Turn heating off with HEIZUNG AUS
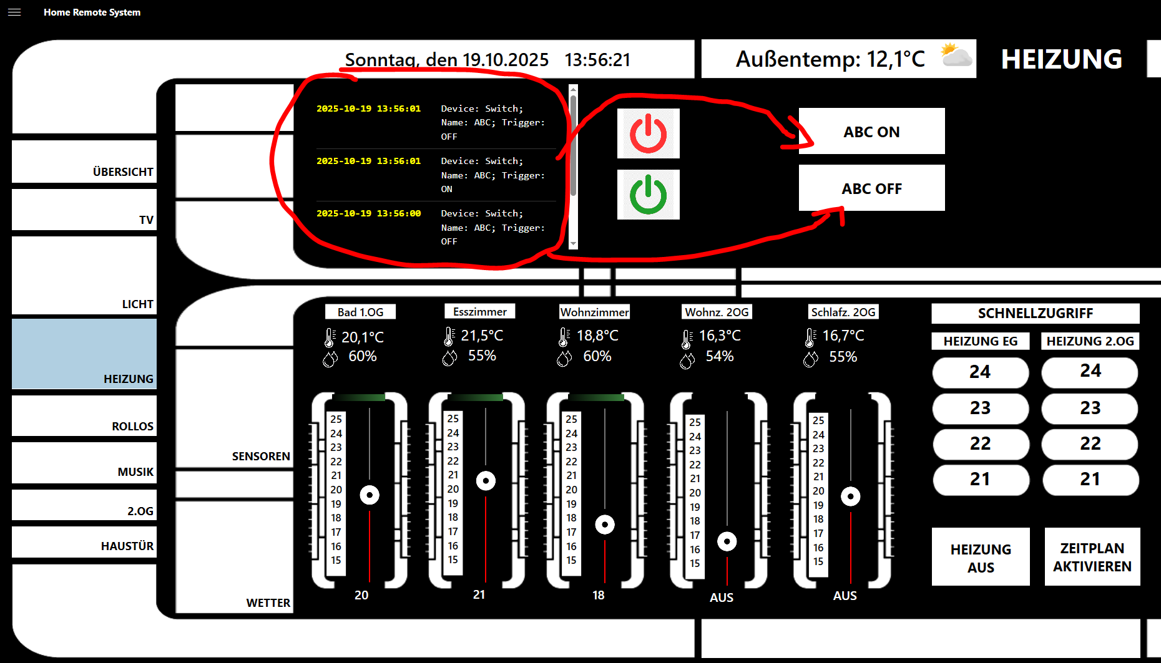 point(980,557)
